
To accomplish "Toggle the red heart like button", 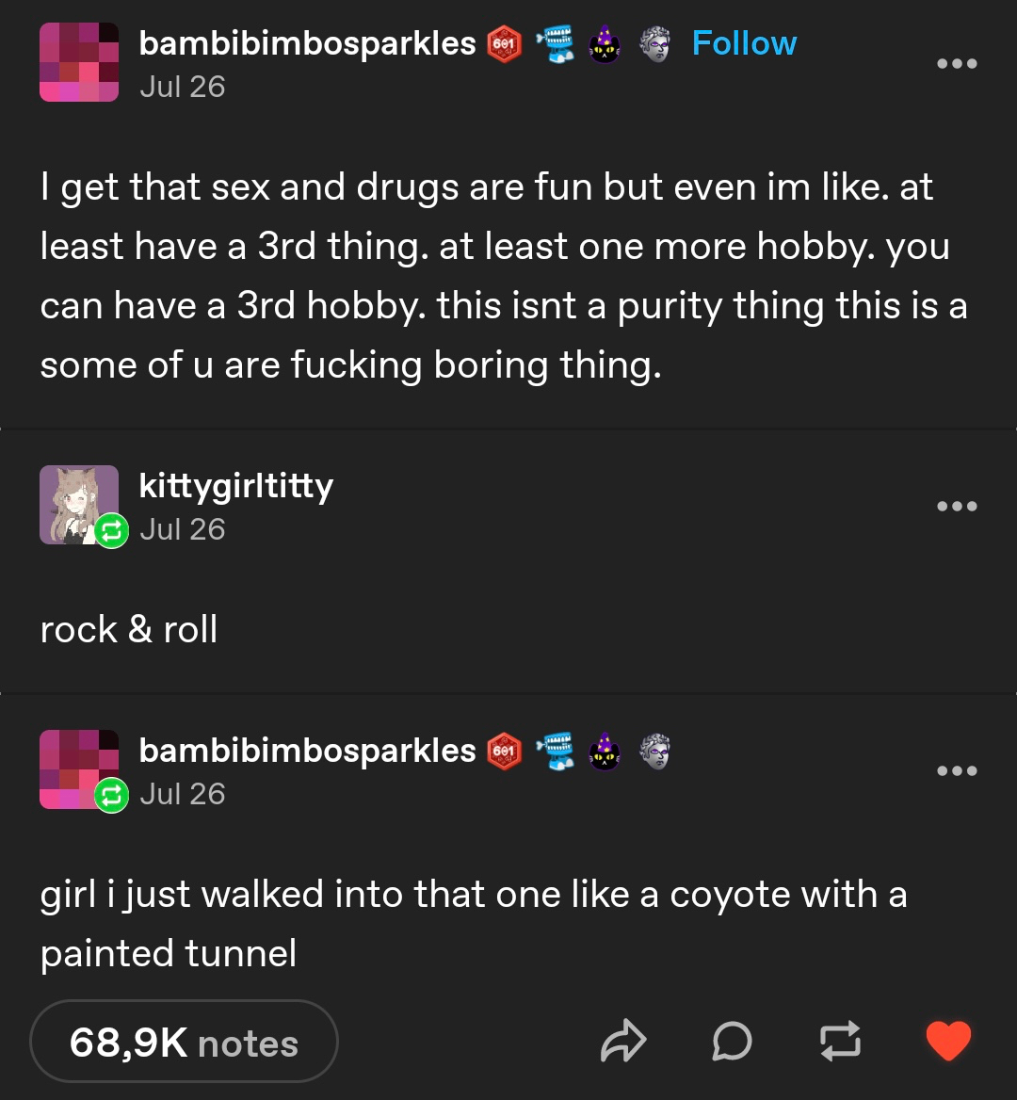I will click(x=948, y=1042).
